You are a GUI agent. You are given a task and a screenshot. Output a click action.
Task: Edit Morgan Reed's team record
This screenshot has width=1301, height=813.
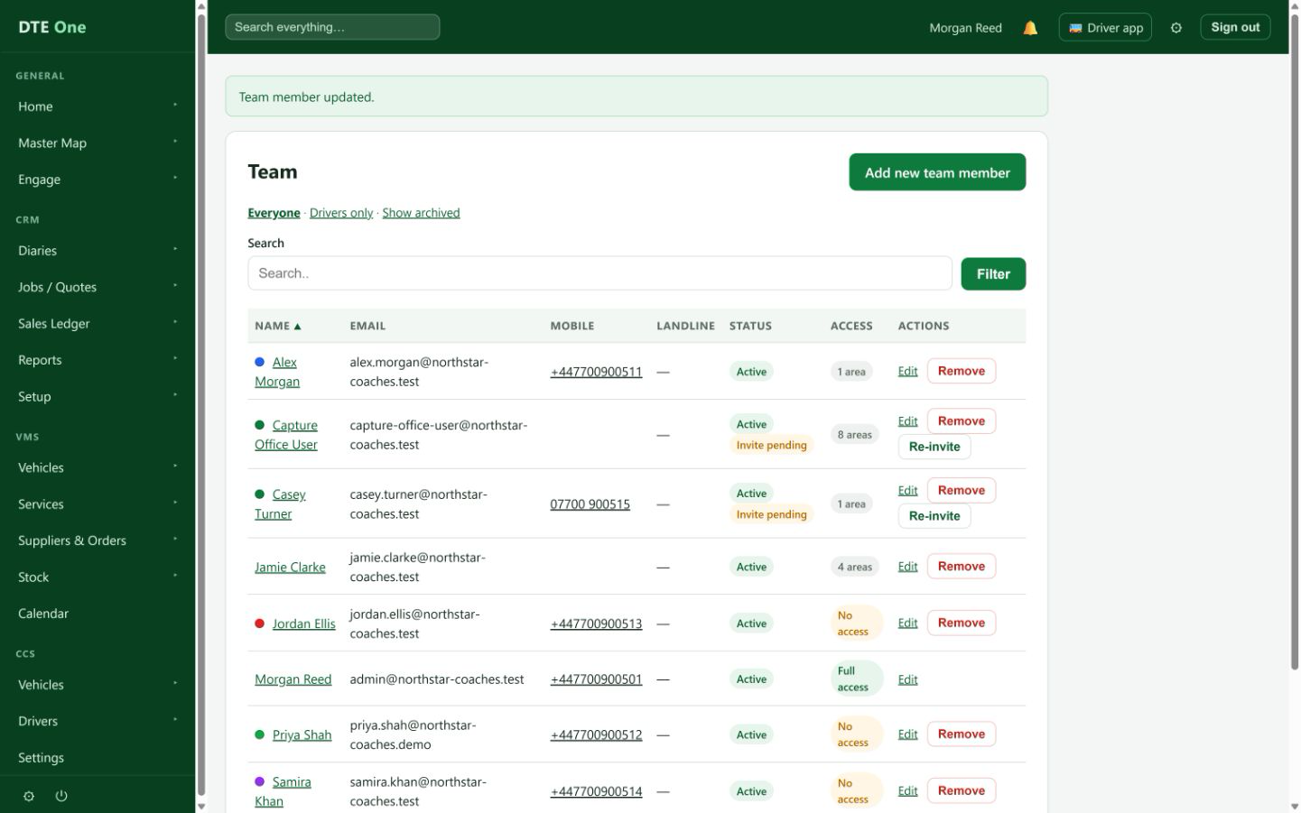[x=907, y=679]
